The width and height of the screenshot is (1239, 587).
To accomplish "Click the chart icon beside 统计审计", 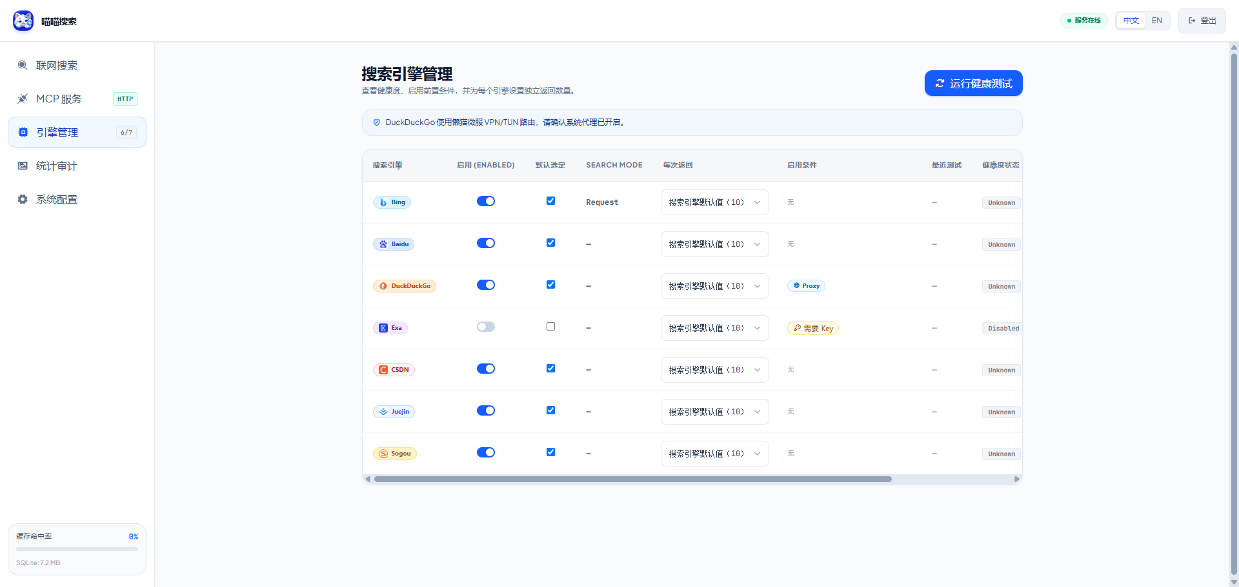I will [x=23, y=166].
